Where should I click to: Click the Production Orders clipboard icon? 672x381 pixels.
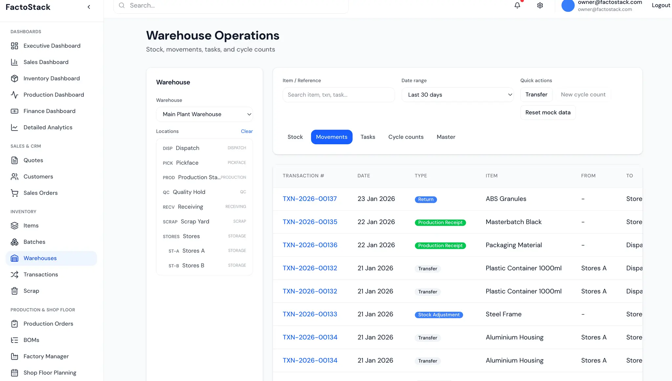(14, 324)
